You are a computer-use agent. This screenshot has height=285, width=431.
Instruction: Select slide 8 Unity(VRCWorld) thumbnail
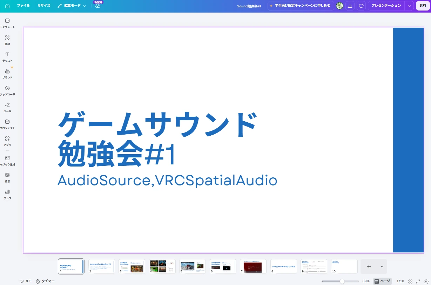point(284,266)
